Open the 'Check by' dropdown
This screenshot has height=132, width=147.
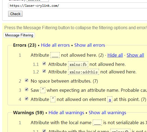(38, 1)
